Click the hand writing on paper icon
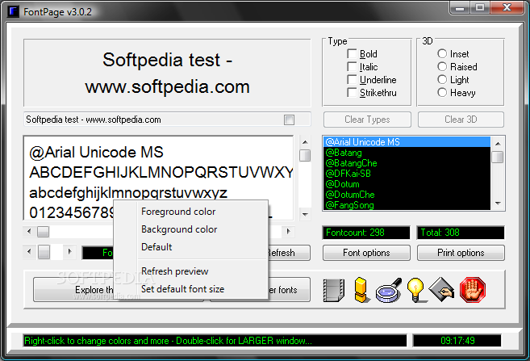The width and height of the screenshot is (530, 361). click(x=441, y=290)
